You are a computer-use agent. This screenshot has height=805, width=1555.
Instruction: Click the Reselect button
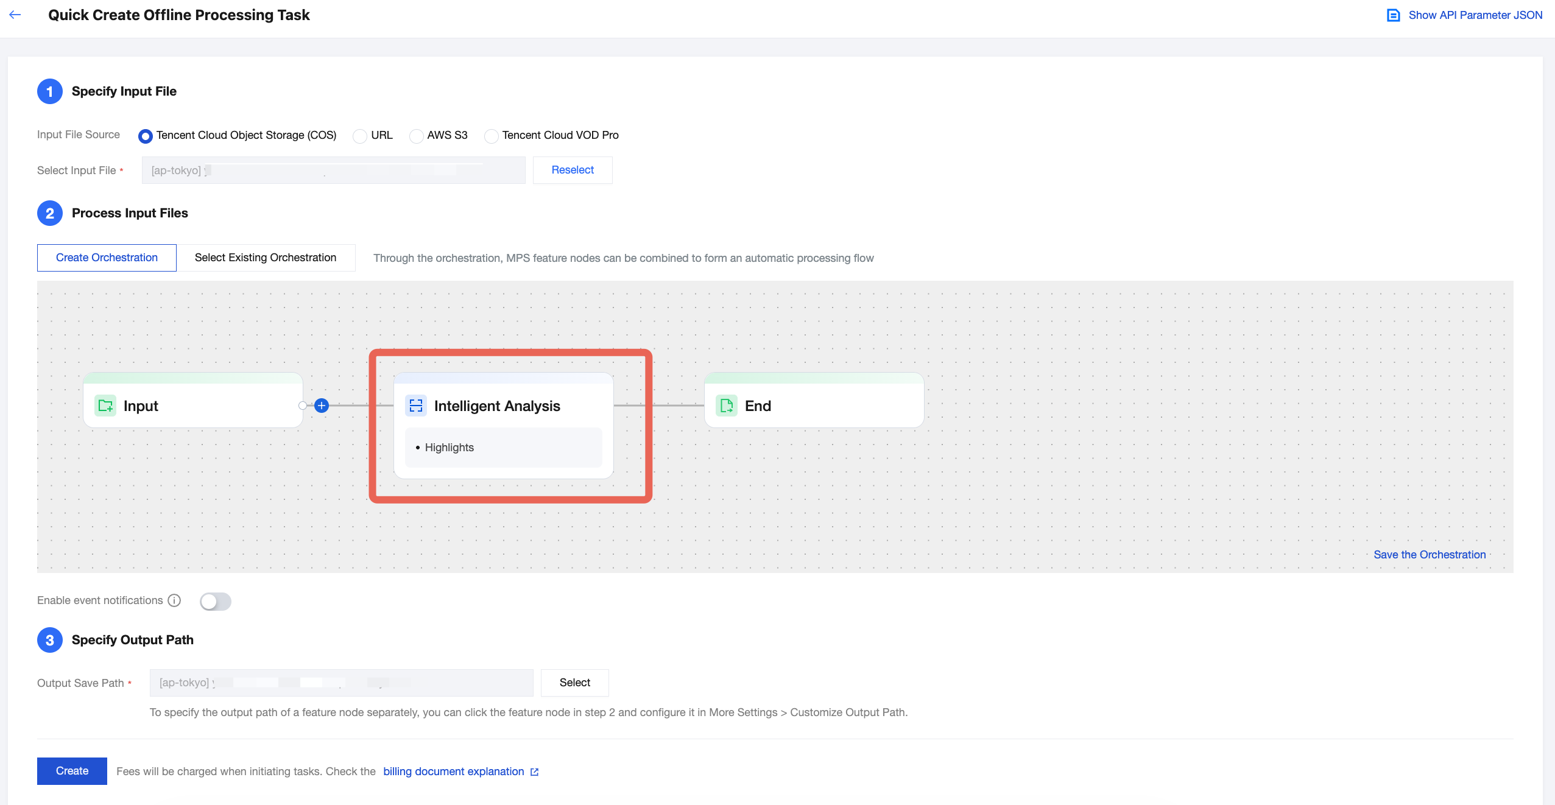click(x=572, y=170)
